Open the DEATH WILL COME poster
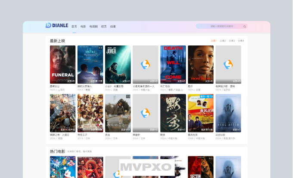294x178 pixels. click(173, 64)
